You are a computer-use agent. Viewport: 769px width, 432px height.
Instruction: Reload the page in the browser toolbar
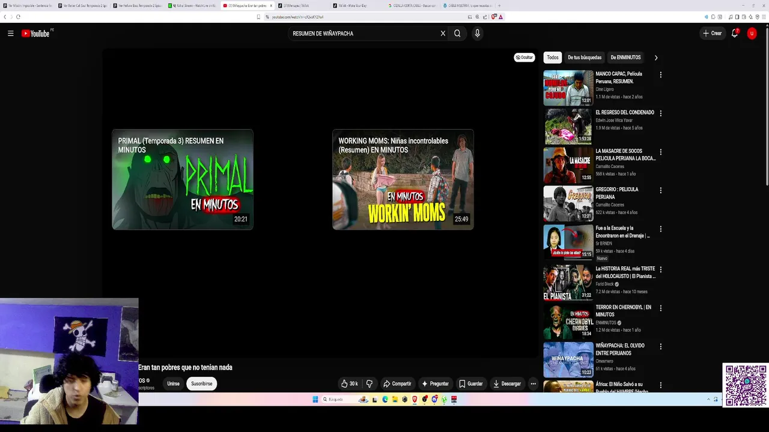click(x=18, y=17)
